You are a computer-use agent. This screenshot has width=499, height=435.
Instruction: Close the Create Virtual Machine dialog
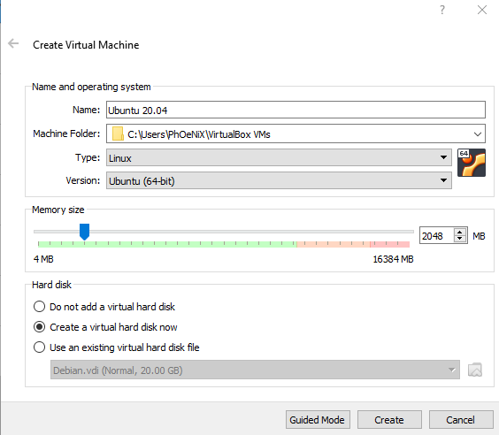(482, 10)
